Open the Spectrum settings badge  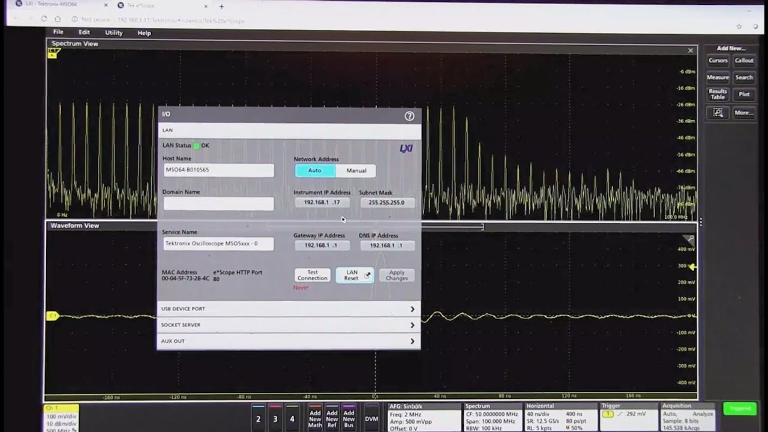[x=492, y=417]
